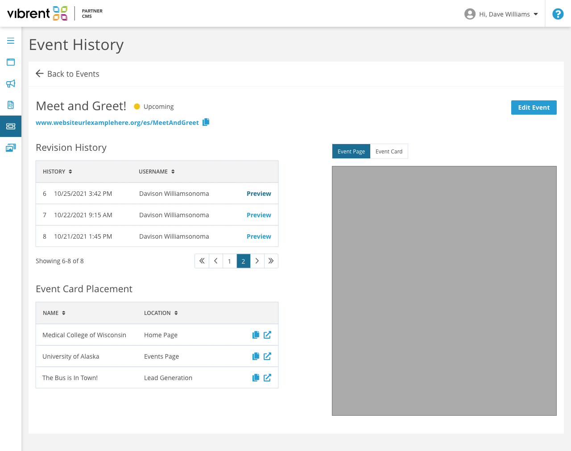Image resolution: width=571 pixels, height=451 pixels.
Task: Click the Upcoming status label
Action: click(158, 107)
